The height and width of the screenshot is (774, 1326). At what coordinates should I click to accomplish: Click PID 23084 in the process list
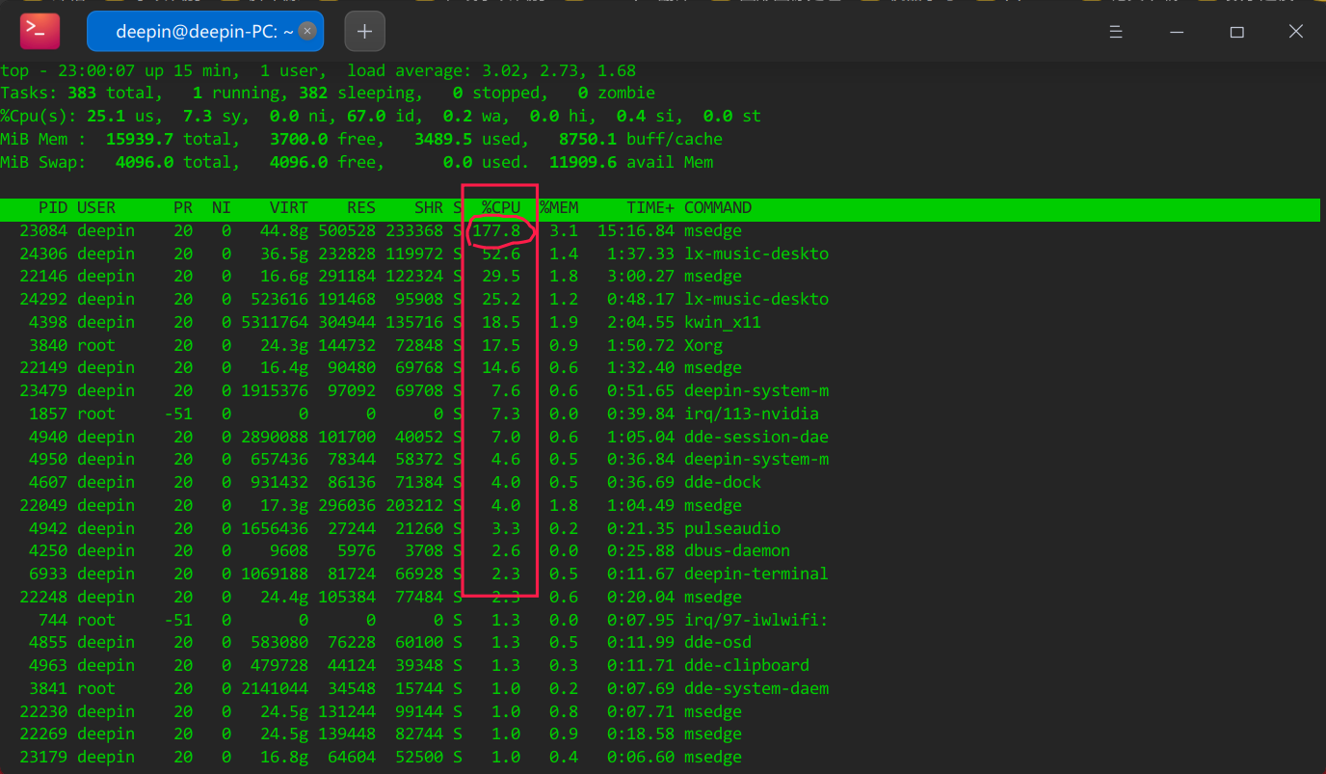tap(43, 231)
